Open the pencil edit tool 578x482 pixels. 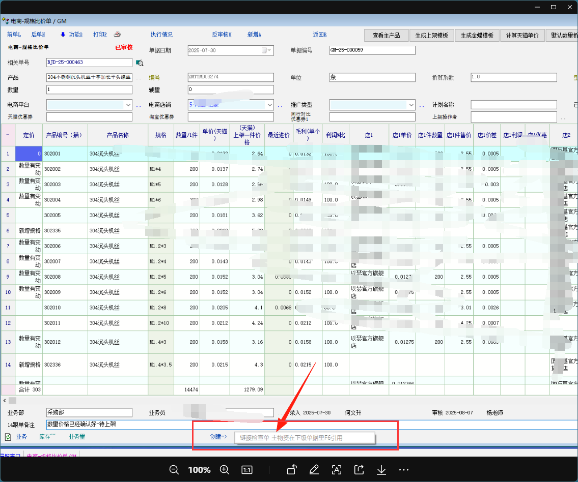(x=314, y=470)
